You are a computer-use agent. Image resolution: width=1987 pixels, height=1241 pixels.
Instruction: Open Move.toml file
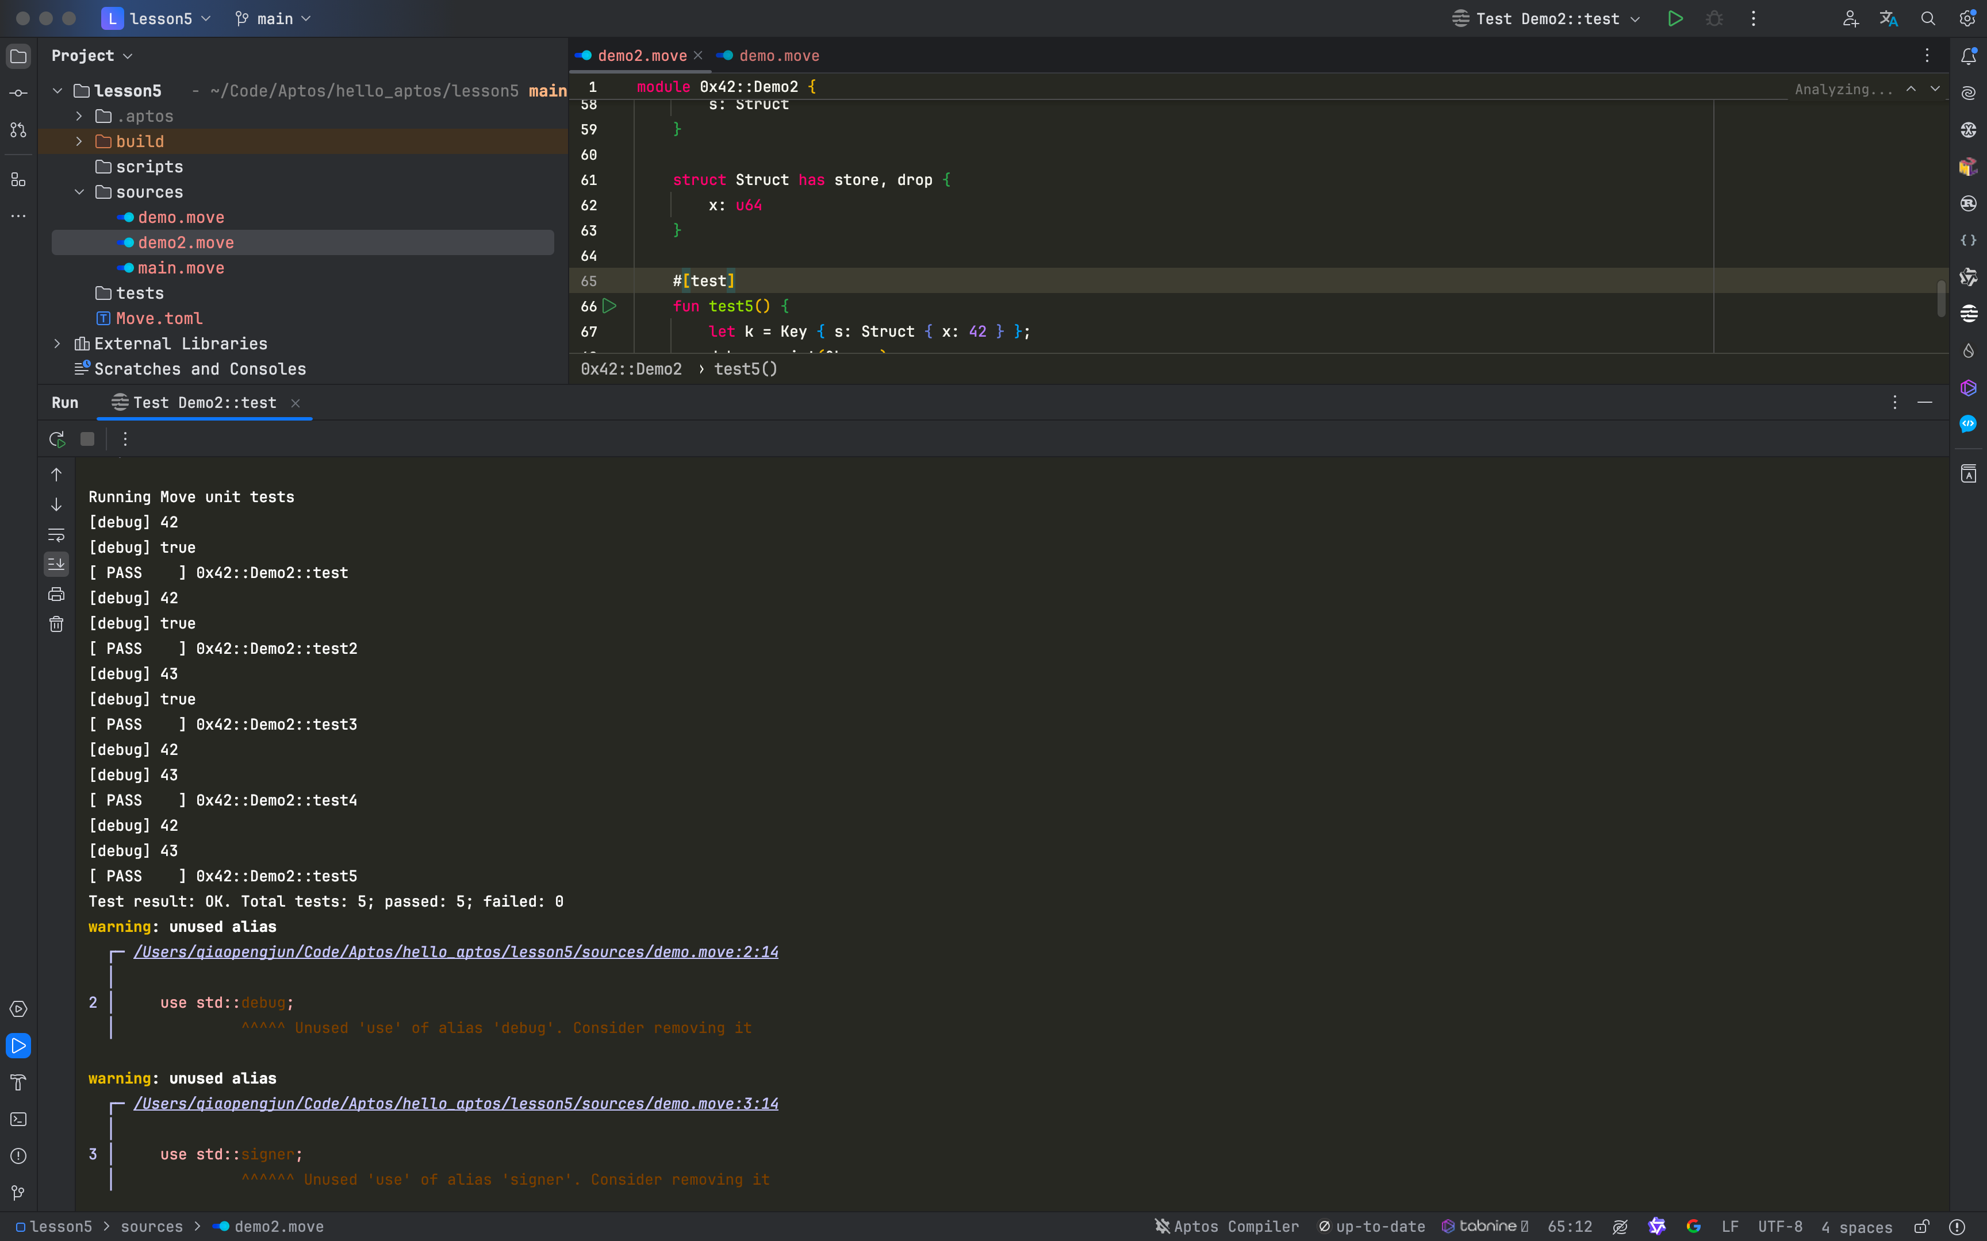[x=159, y=318]
